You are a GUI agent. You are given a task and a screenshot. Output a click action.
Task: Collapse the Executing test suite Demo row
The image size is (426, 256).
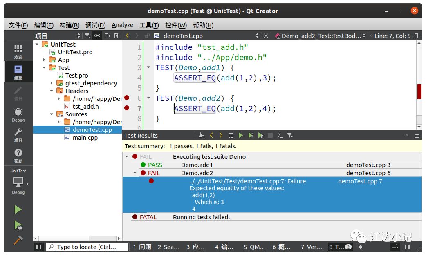point(127,156)
